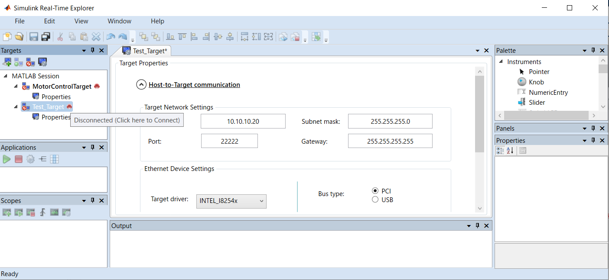This screenshot has height=280, width=609.
Task: Toggle the pin on the Palette panel
Action: (593, 51)
